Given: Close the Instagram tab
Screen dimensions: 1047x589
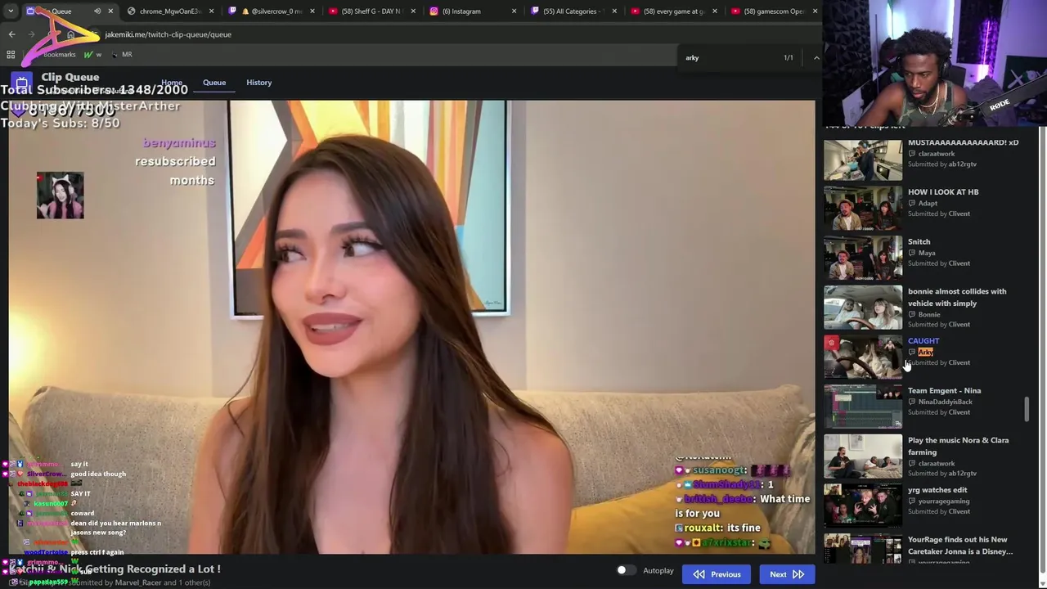Looking at the screenshot, I should coord(514,11).
